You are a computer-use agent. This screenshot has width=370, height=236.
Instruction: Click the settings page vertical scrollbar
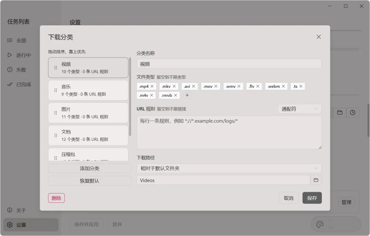point(368,120)
